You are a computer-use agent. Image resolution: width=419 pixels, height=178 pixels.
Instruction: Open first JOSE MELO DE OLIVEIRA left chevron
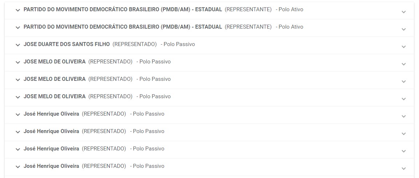click(x=18, y=62)
